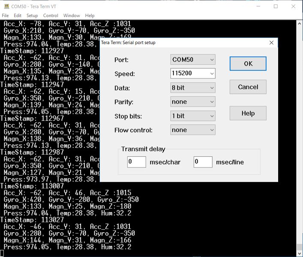This screenshot has height=257, width=303.
Task: Click the 'Magn_Z:-166' terminal value
Action: pyautogui.click(x=111, y=240)
